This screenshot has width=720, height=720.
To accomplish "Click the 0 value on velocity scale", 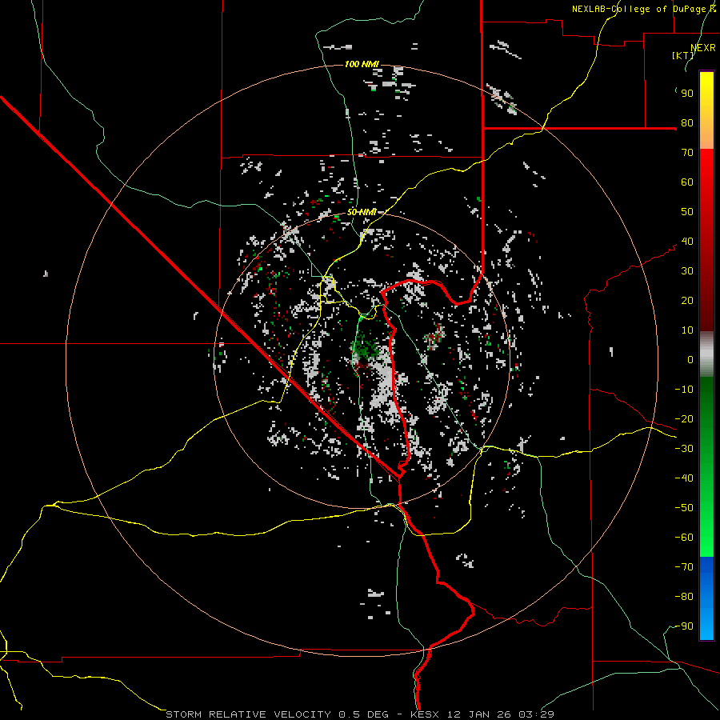I will pos(690,360).
